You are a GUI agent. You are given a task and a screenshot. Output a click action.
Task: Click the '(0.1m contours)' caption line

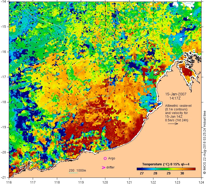click(x=176, y=109)
